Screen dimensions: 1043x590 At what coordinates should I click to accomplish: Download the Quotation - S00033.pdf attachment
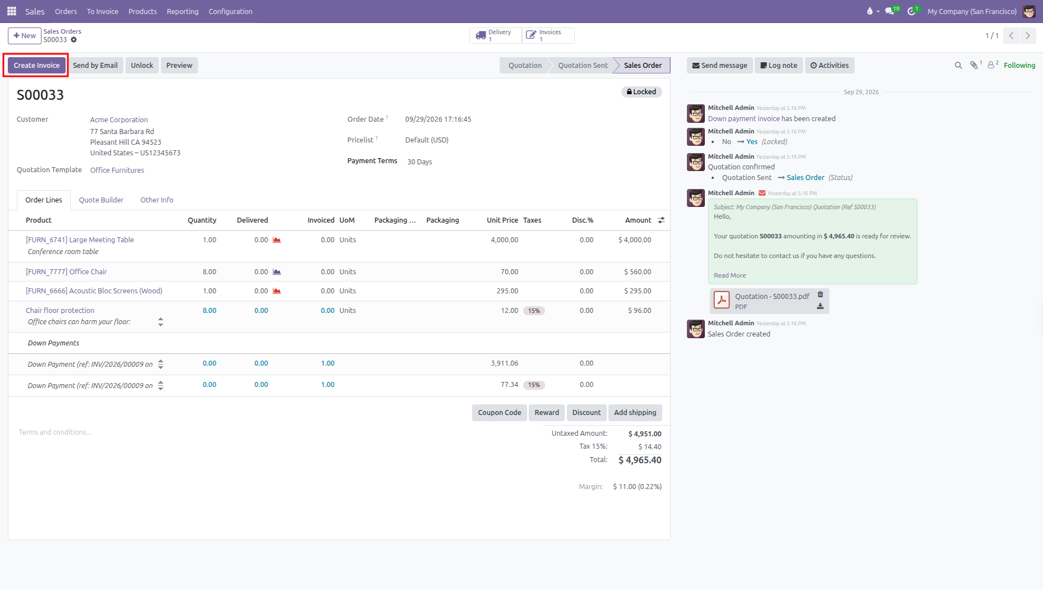820,306
